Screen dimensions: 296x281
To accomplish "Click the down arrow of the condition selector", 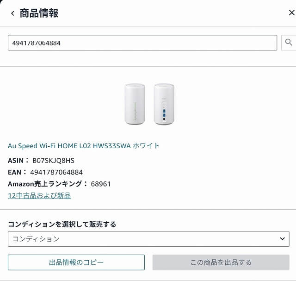I will tap(283, 239).
